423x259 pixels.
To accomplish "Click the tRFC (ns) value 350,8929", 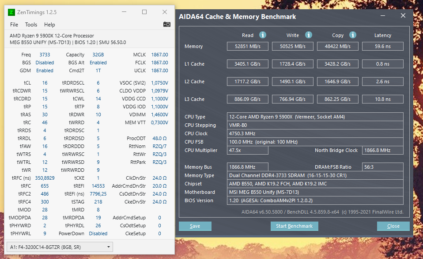I will pos(45,178).
